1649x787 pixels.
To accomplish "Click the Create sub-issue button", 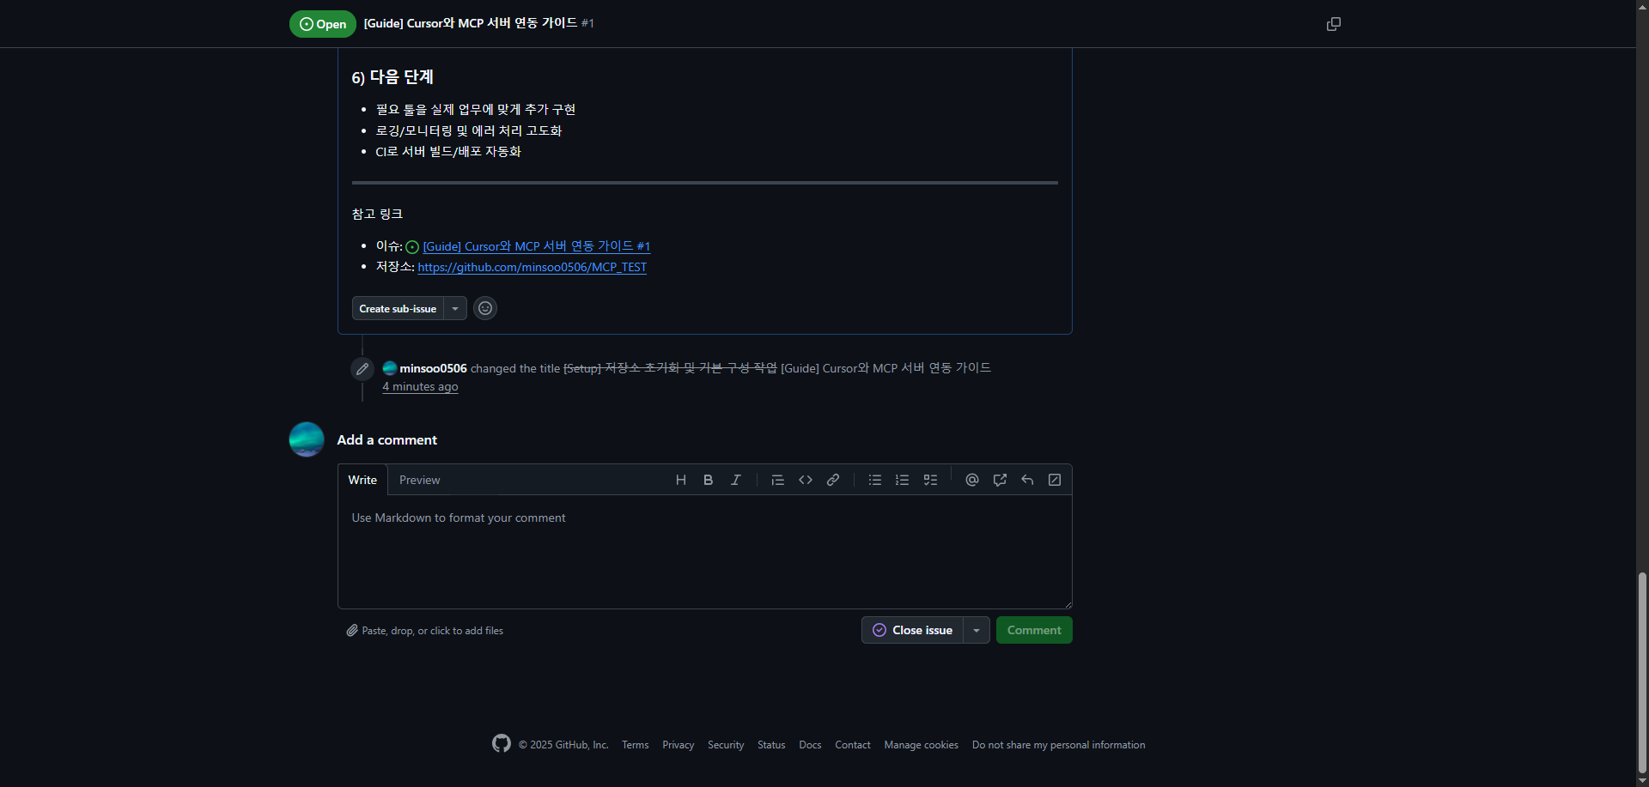I will tap(398, 309).
